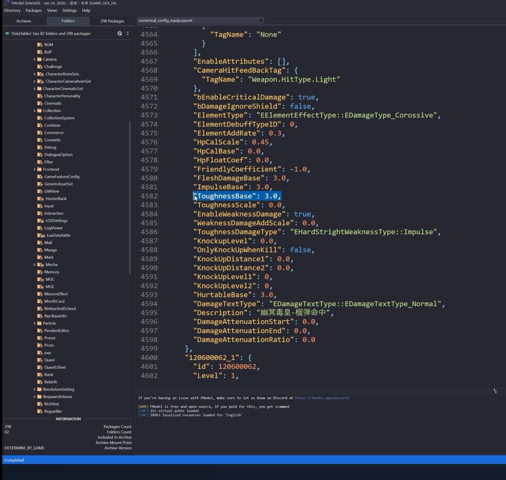Click the up-down arrows icon above the log
Image resolution: width=506 pixels, height=480 pixels.
tap(495, 391)
